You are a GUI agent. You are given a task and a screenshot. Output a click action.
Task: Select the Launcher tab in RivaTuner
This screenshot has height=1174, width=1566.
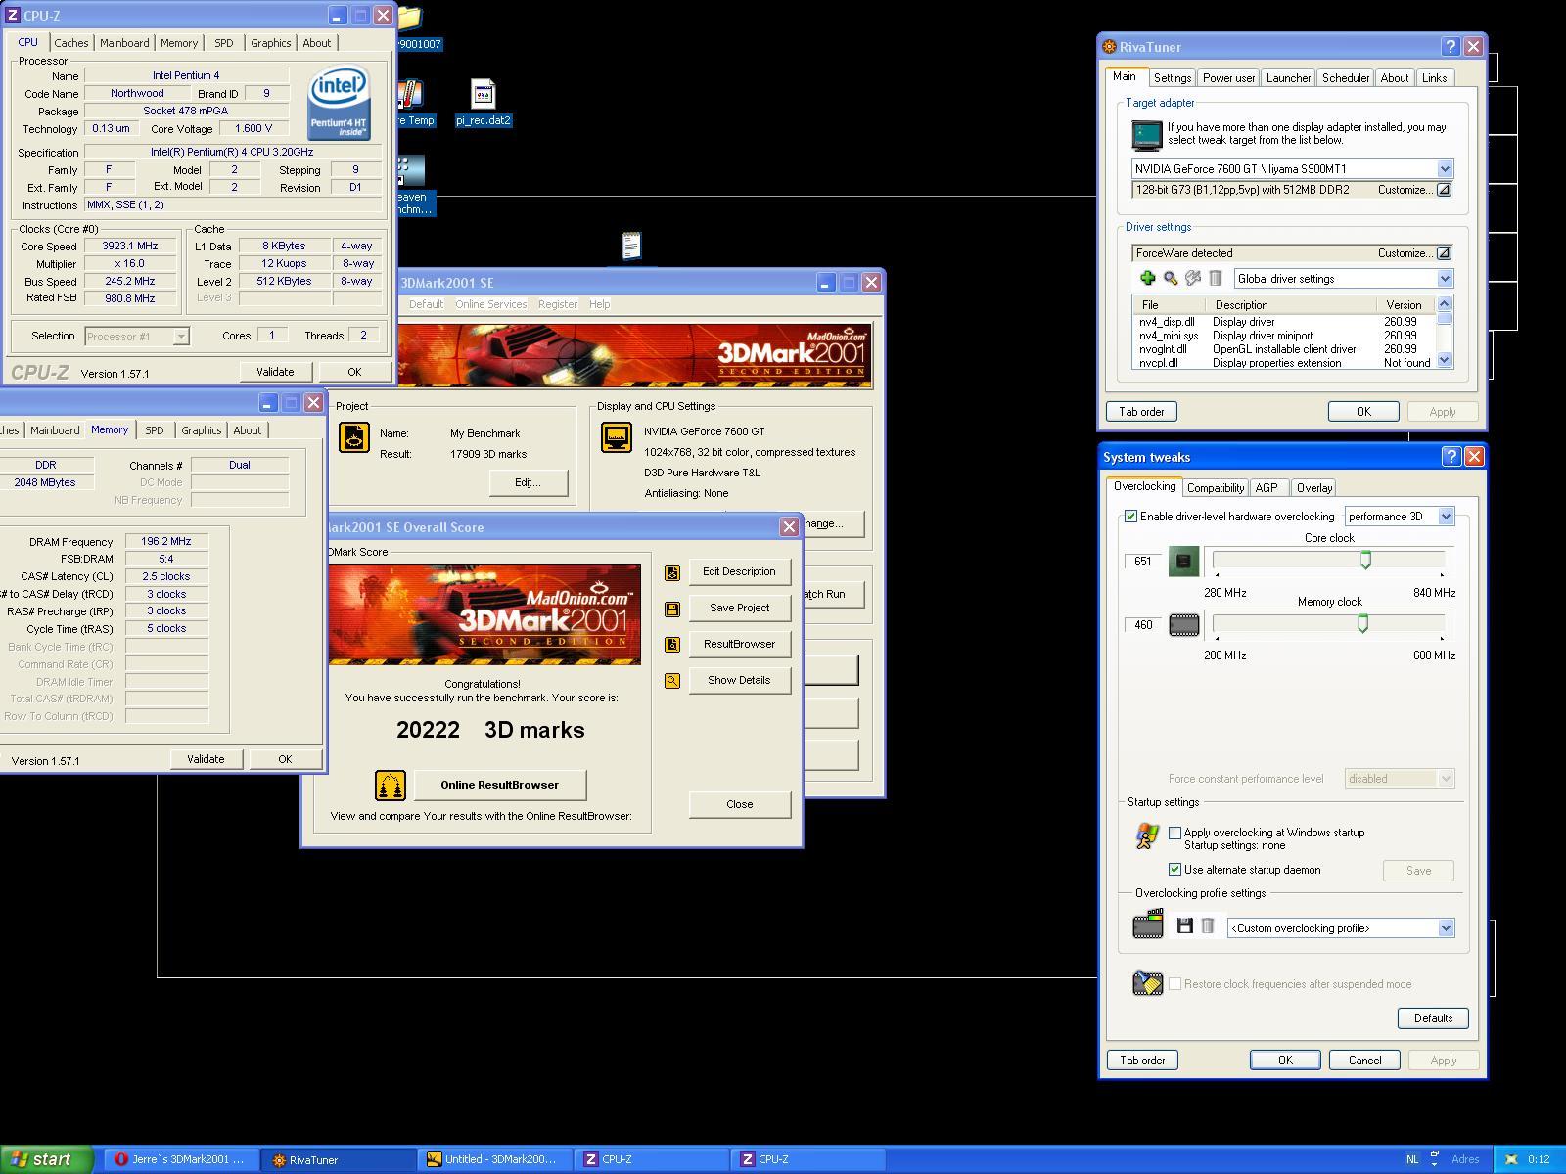(x=1288, y=78)
